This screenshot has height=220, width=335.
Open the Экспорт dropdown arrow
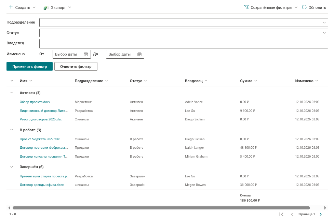point(70,8)
